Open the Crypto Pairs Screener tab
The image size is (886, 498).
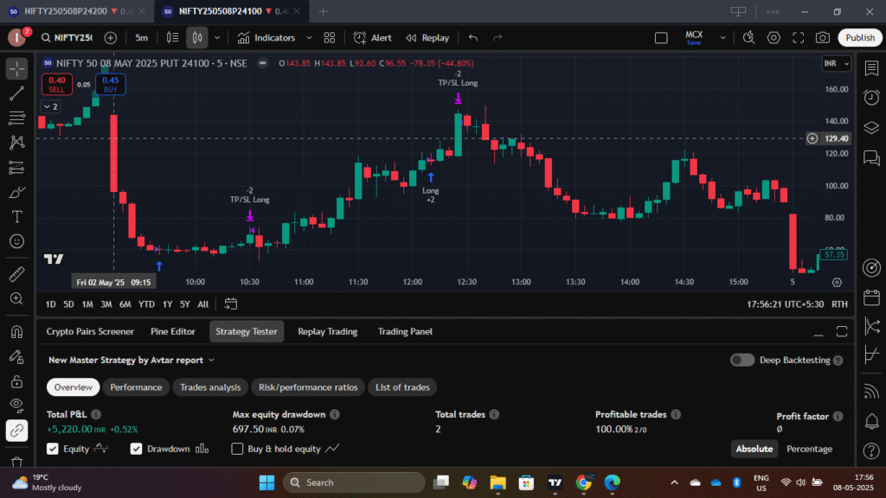(x=90, y=331)
